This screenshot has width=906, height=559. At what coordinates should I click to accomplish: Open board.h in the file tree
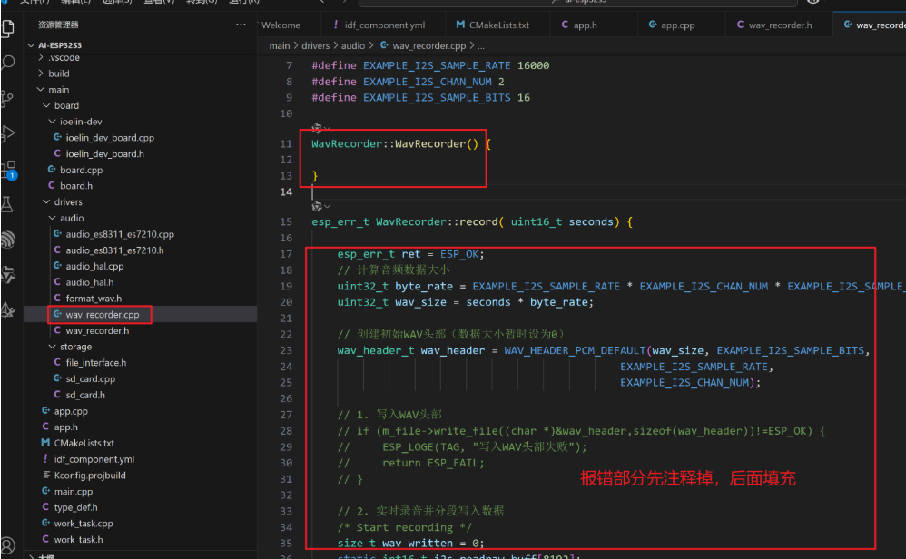(x=75, y=186)
